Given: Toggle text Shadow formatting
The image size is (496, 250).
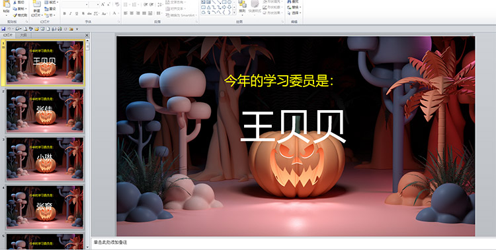Looking at the screenshot, I should pos(83,14).
